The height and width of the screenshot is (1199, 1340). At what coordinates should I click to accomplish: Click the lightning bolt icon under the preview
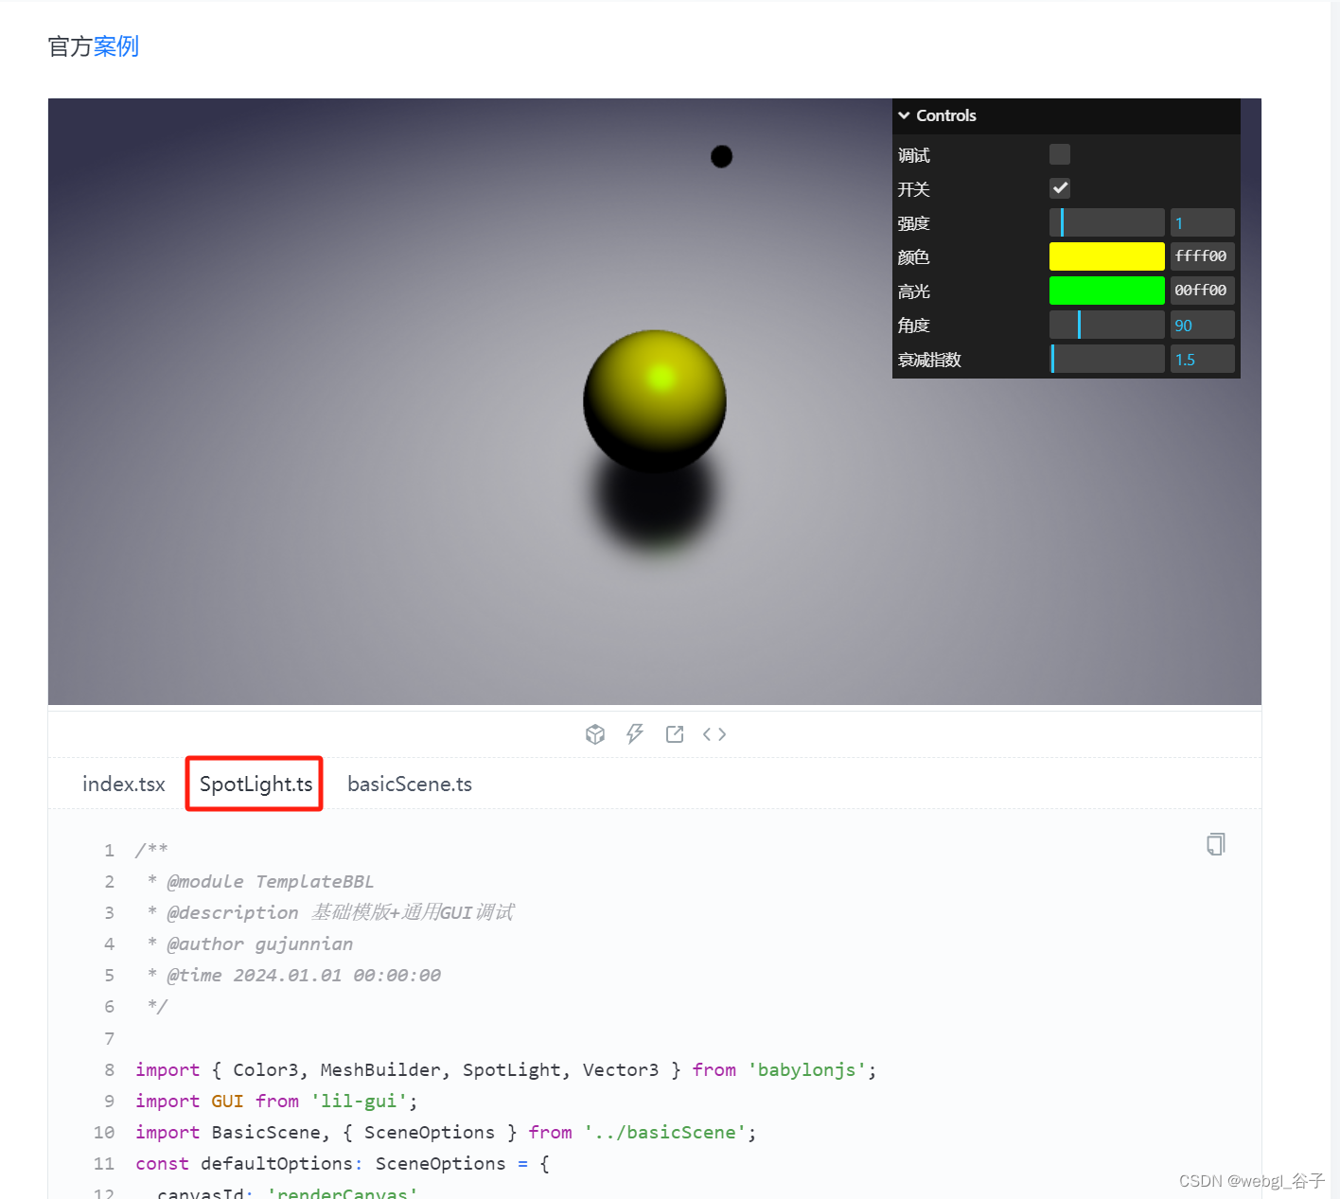pyautogui.click(x=635, y=733)
